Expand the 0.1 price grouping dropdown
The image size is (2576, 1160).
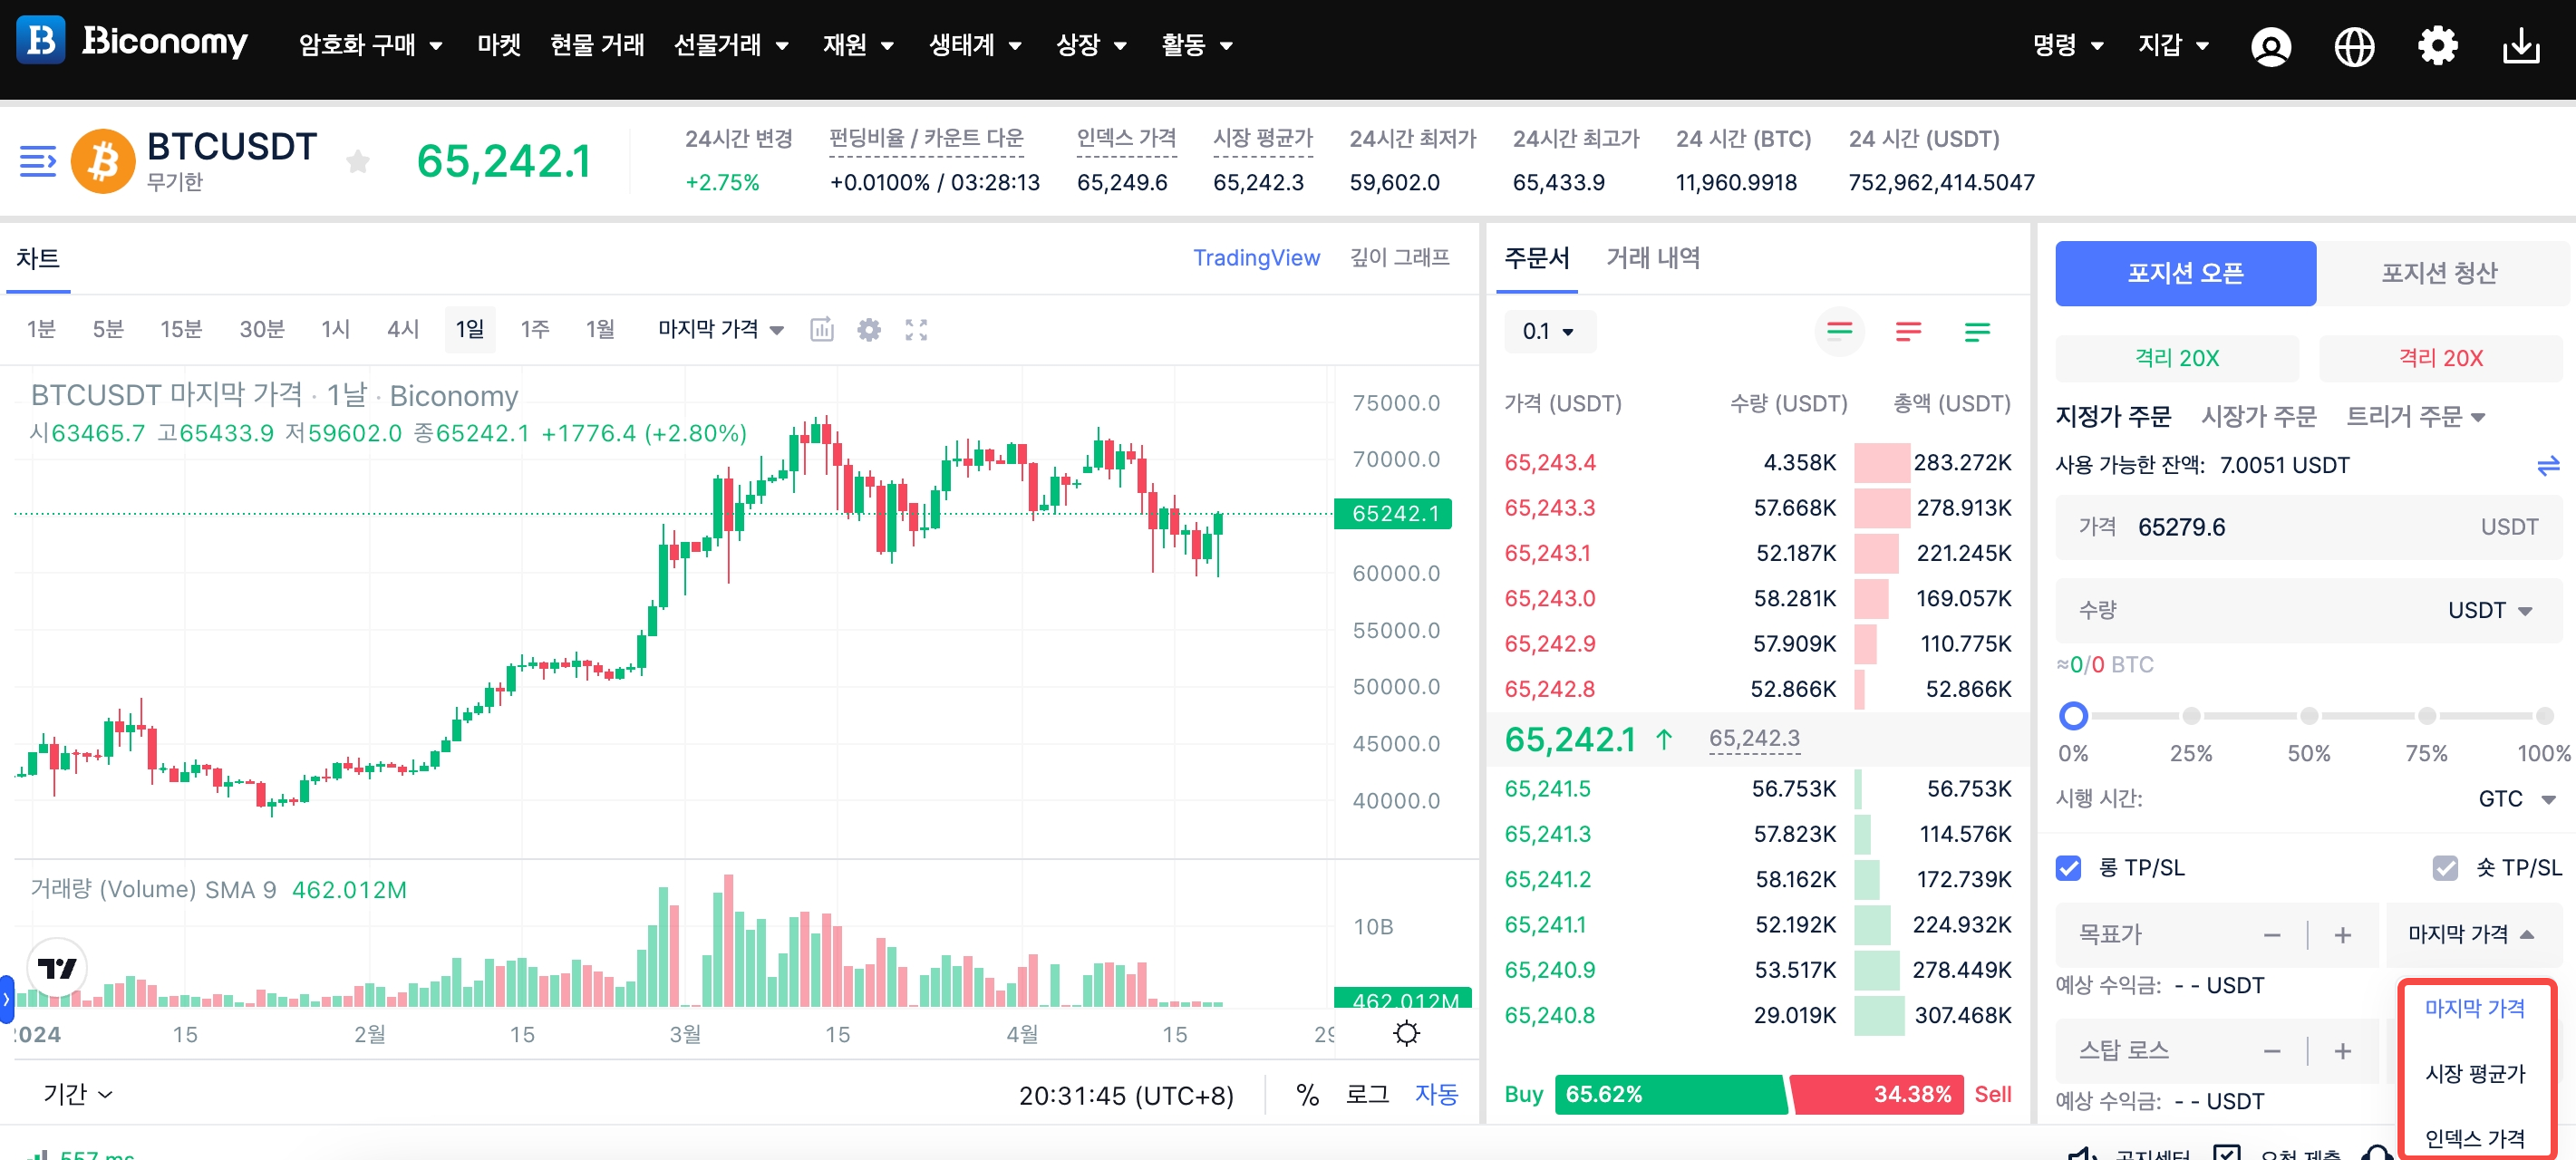(1548, 332)
